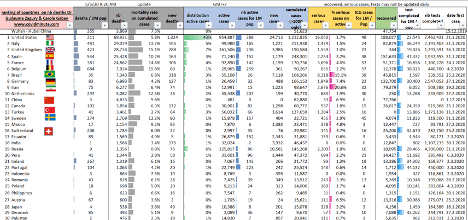The width and height of the screenshot is (468, 220).
Task: Click the Brazil flag icon
Action: point(50,74)
